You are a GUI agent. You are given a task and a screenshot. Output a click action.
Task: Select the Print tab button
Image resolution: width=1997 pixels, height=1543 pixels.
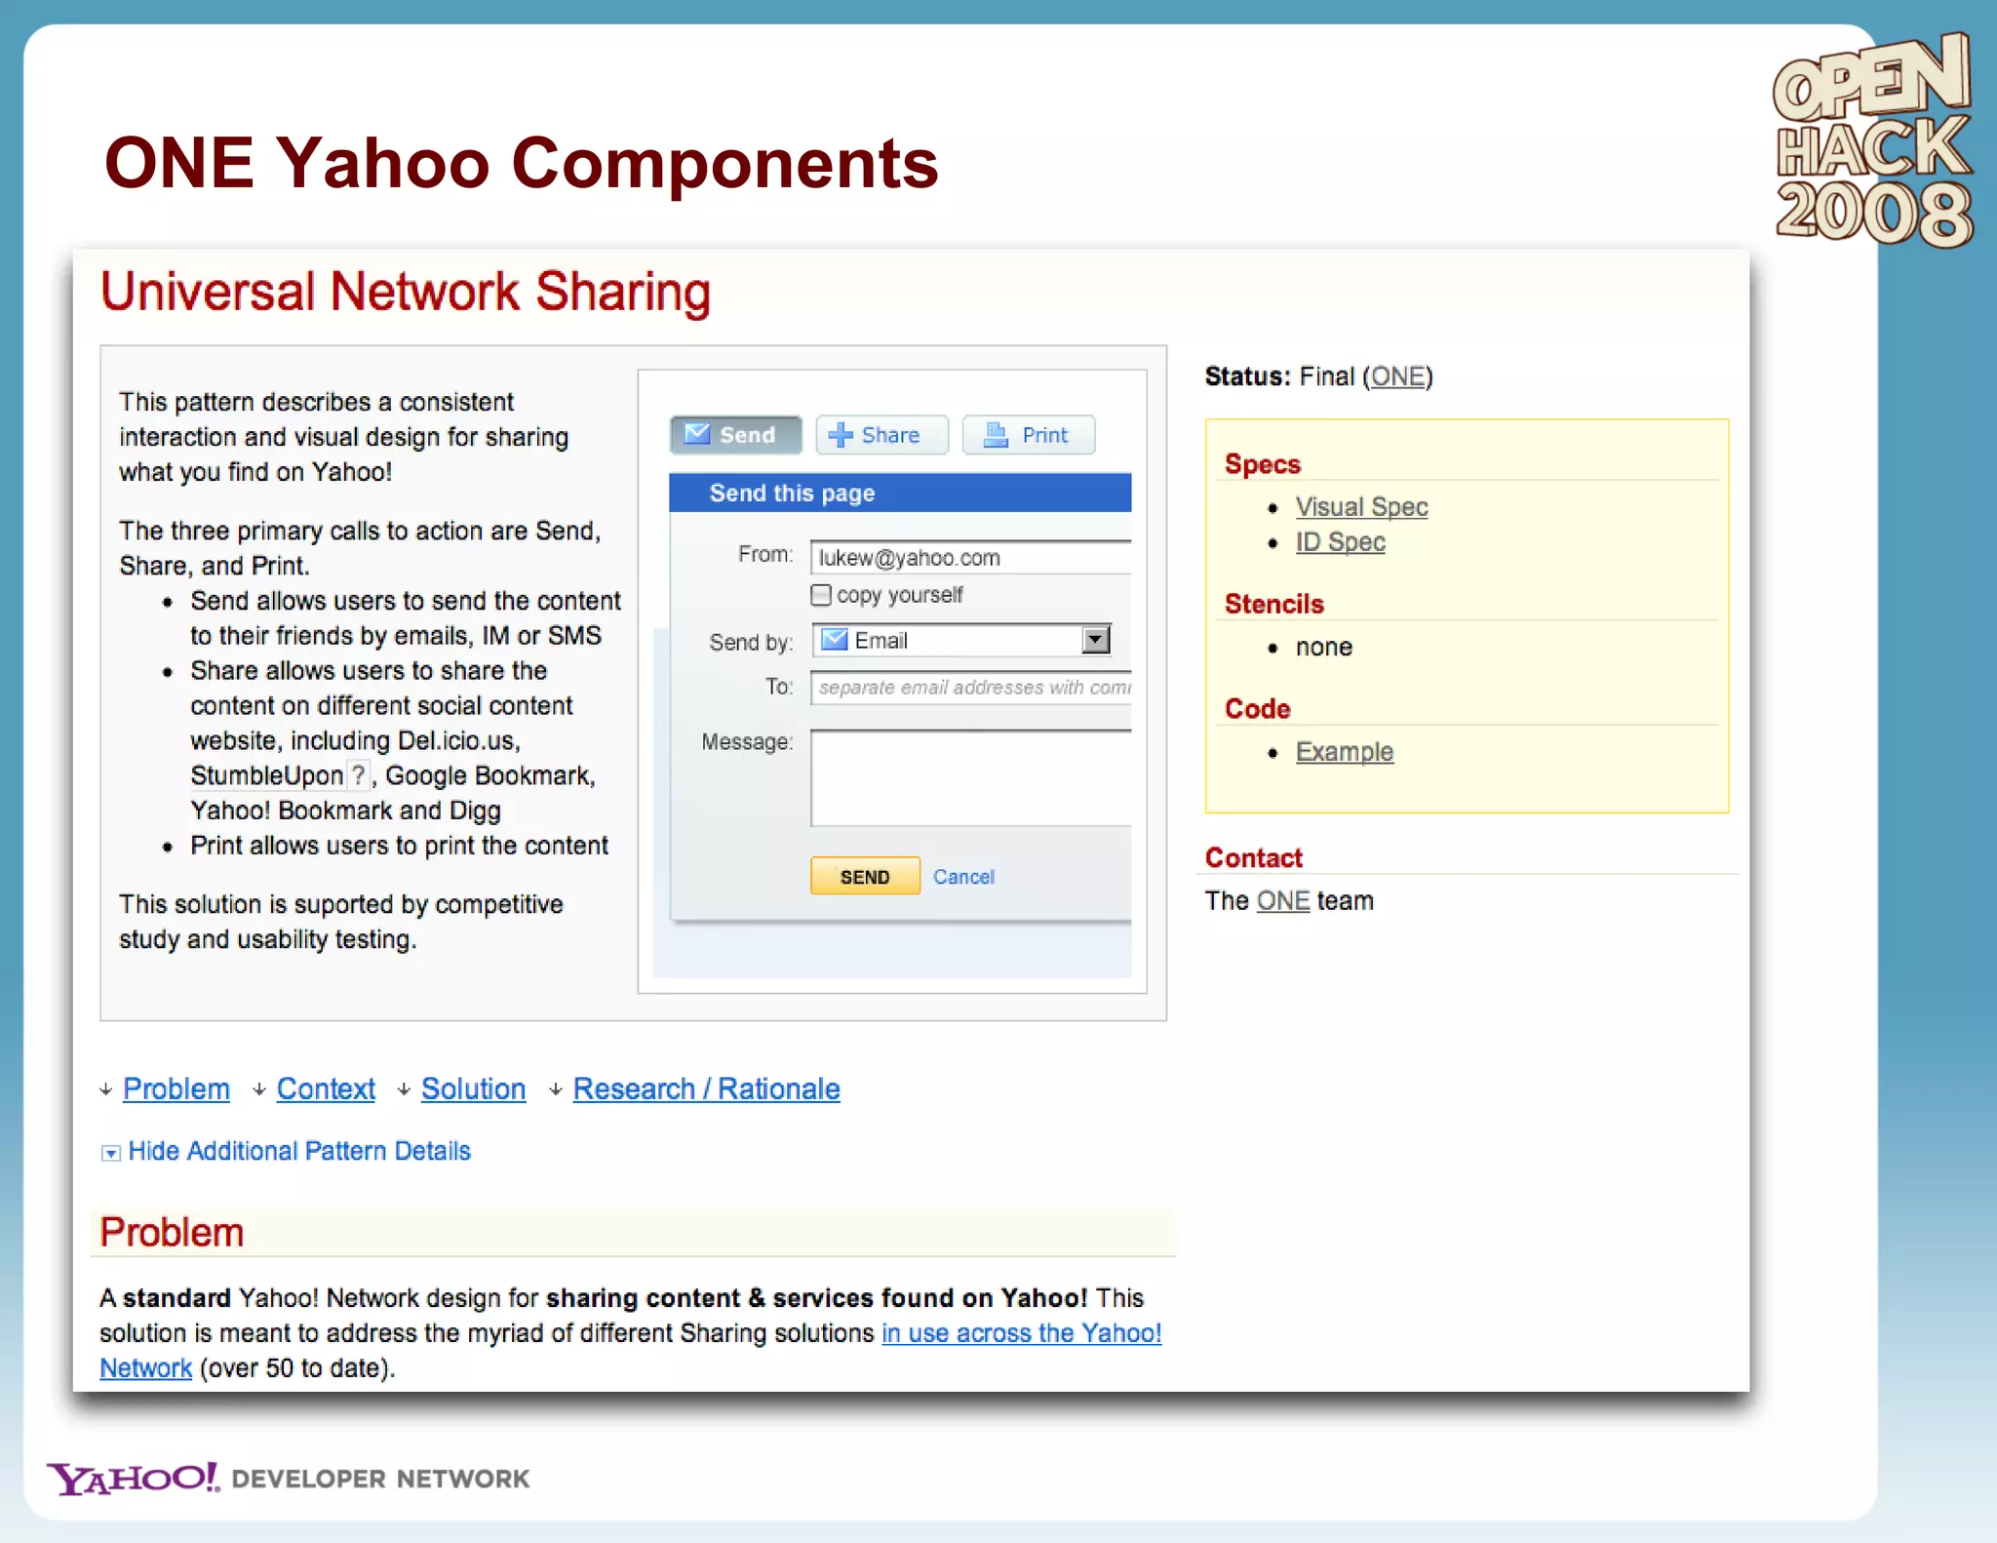1029,435
